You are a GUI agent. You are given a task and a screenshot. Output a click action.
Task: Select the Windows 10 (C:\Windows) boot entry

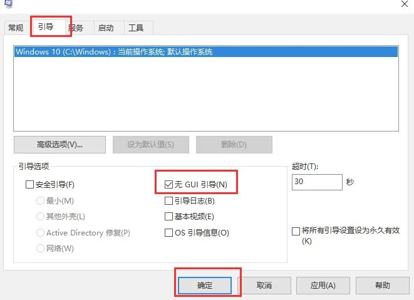(x=206, y=51)
